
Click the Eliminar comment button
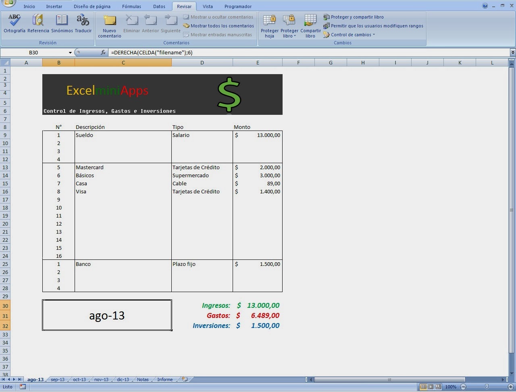click(131, 24)
